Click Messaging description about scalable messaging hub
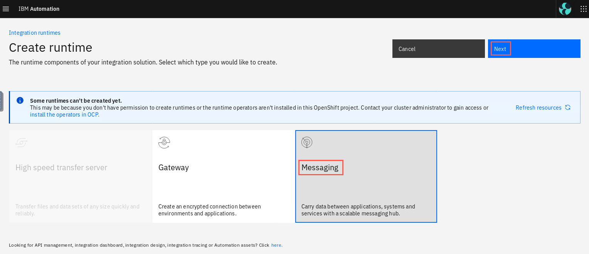 (358, 210)
